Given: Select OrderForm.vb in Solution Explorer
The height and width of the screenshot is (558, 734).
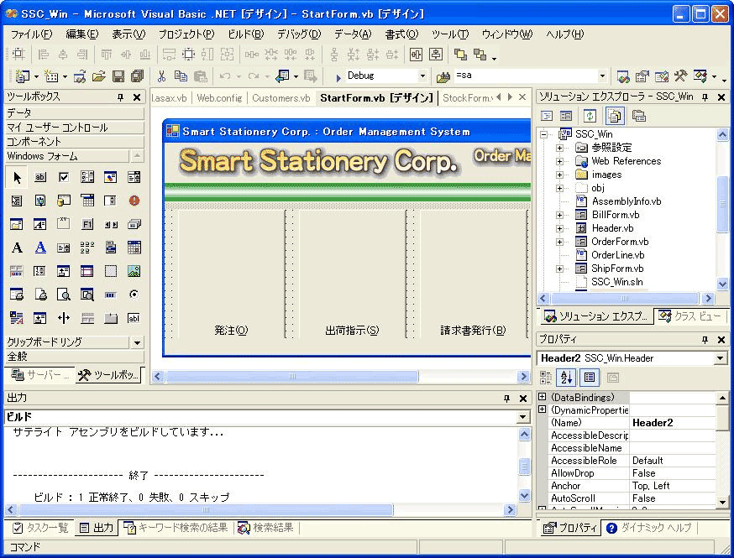Looking at the screenshot, I should (x=619, y=242).
